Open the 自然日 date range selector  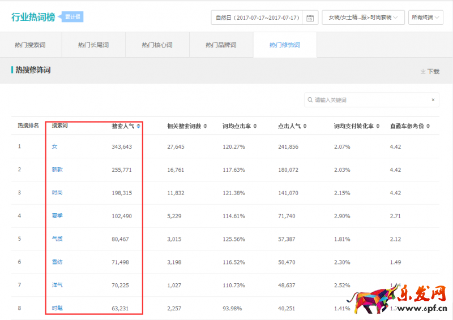[257, 18]
